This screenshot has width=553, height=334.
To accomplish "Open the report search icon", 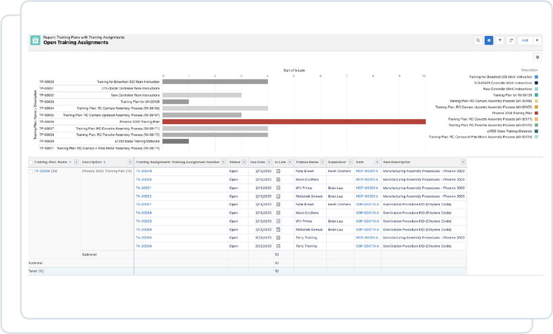I will pyautogui.click(x=478, y=40).
